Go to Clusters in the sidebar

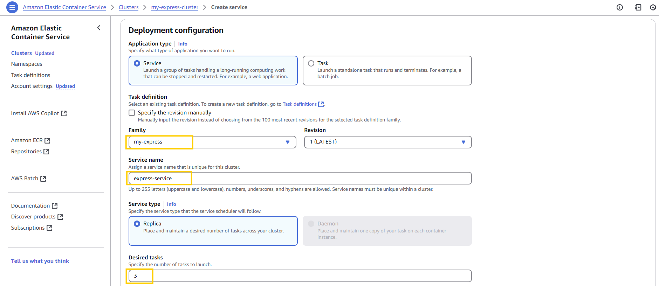click(21, 53)
